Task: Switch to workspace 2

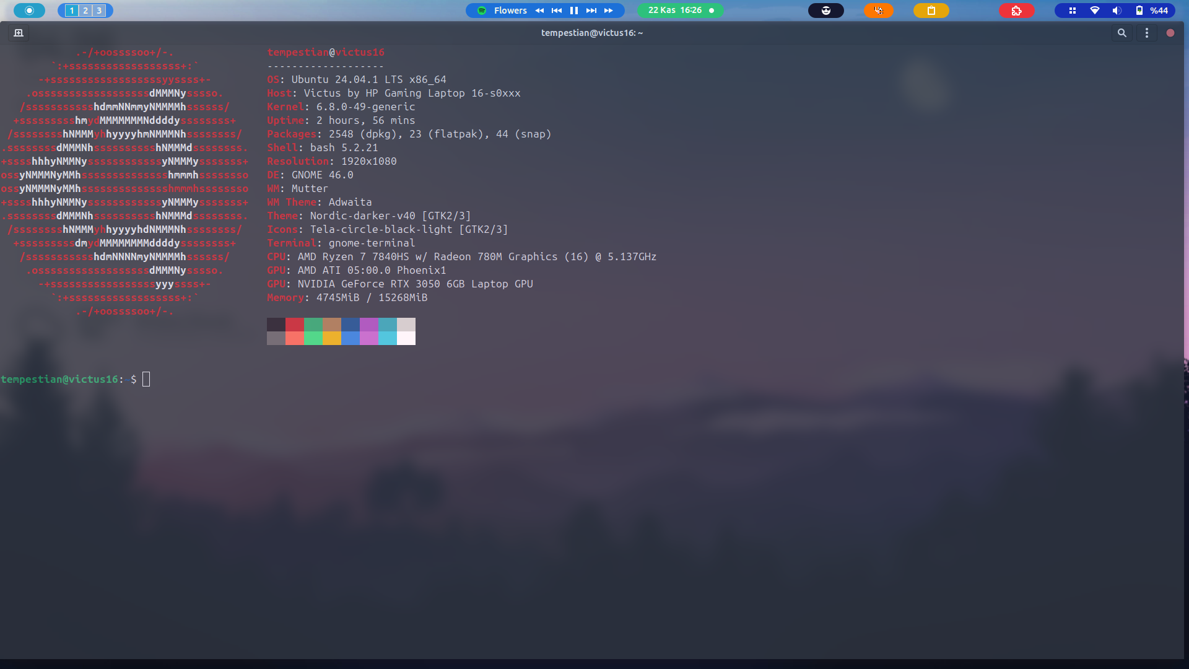Action: tap(85, 11)
